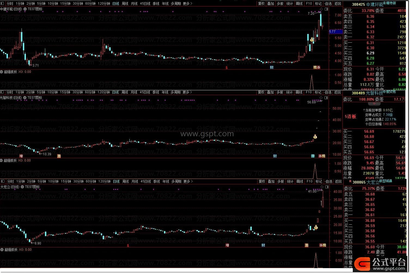Viewport: 410px width, 273px height.
Task: Select 日线 period in the bottom chart toolbar
Action: point(116,181)
